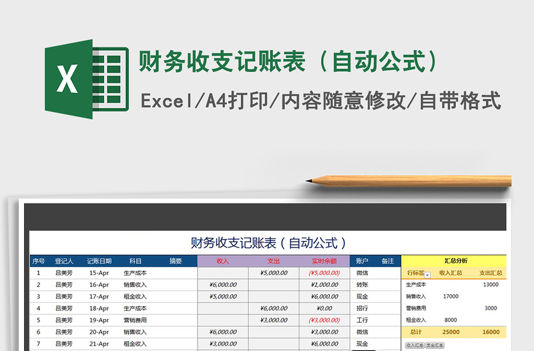
Task: Select the 8000 value for 租金收入 in summary
Action: click(x=451, y=320)
